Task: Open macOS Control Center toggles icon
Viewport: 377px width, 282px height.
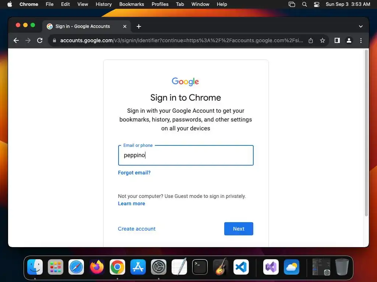Action: [316, 4]
